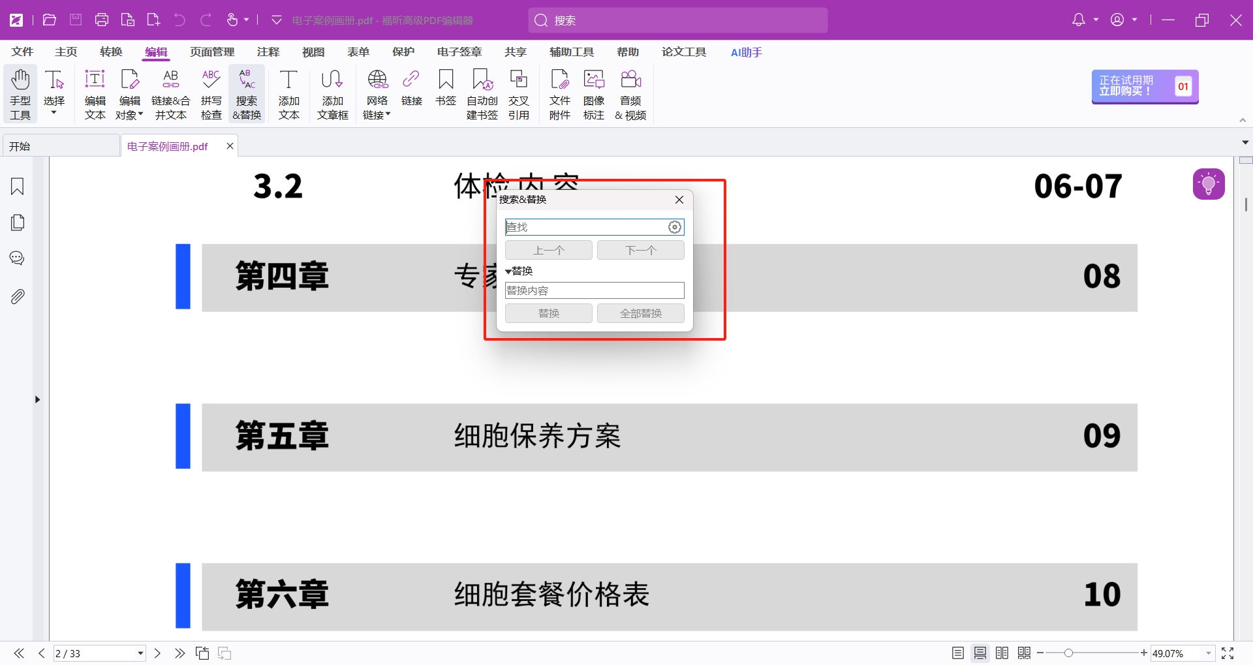Open search options gear in Find field

coord(675,227)
